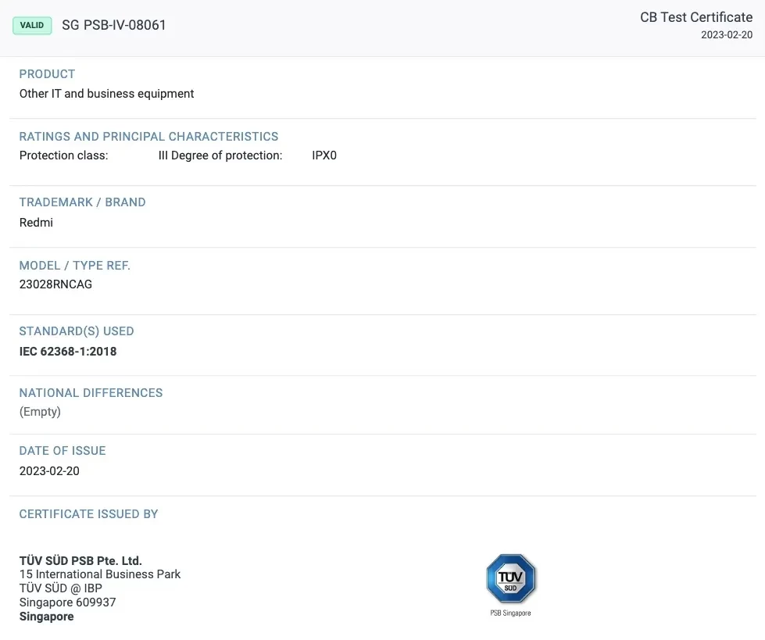Click the CERTIFICATE ISSUED BY heading

(x=88, y=514)
